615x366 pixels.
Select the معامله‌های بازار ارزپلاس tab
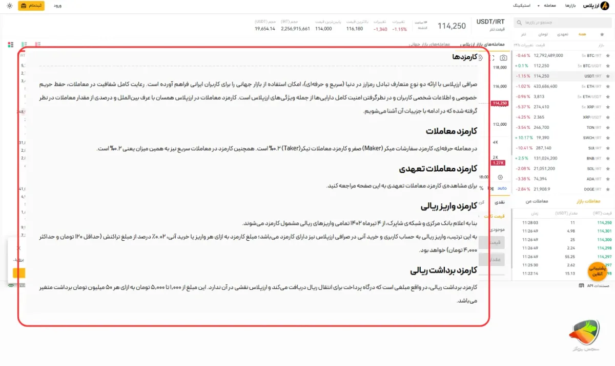point(483,44)
